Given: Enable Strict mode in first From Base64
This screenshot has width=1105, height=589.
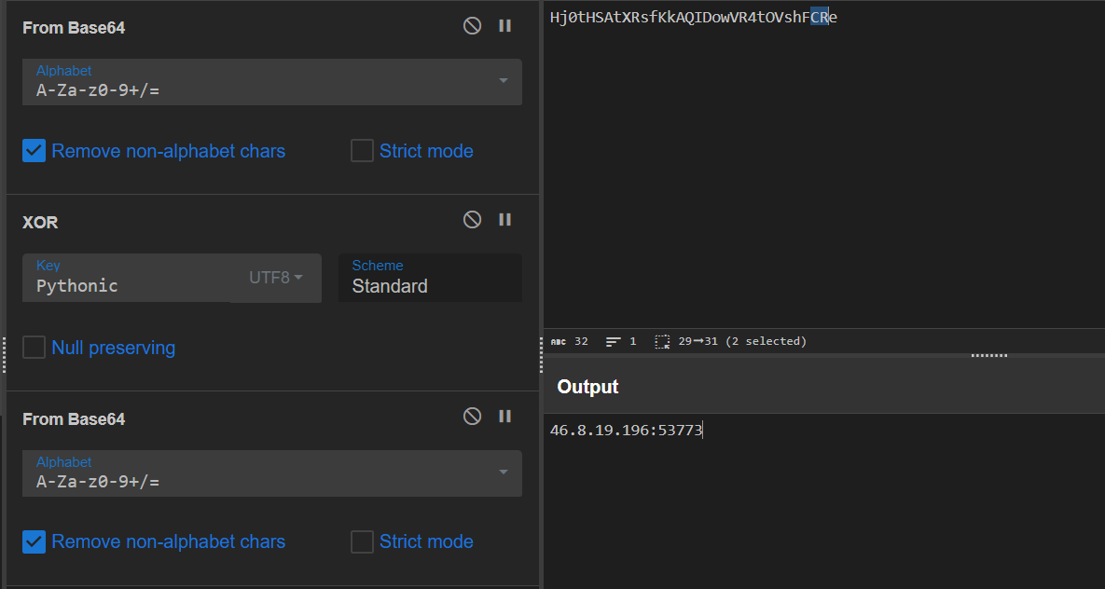Looking at the screenshot, I should [362, 151].
